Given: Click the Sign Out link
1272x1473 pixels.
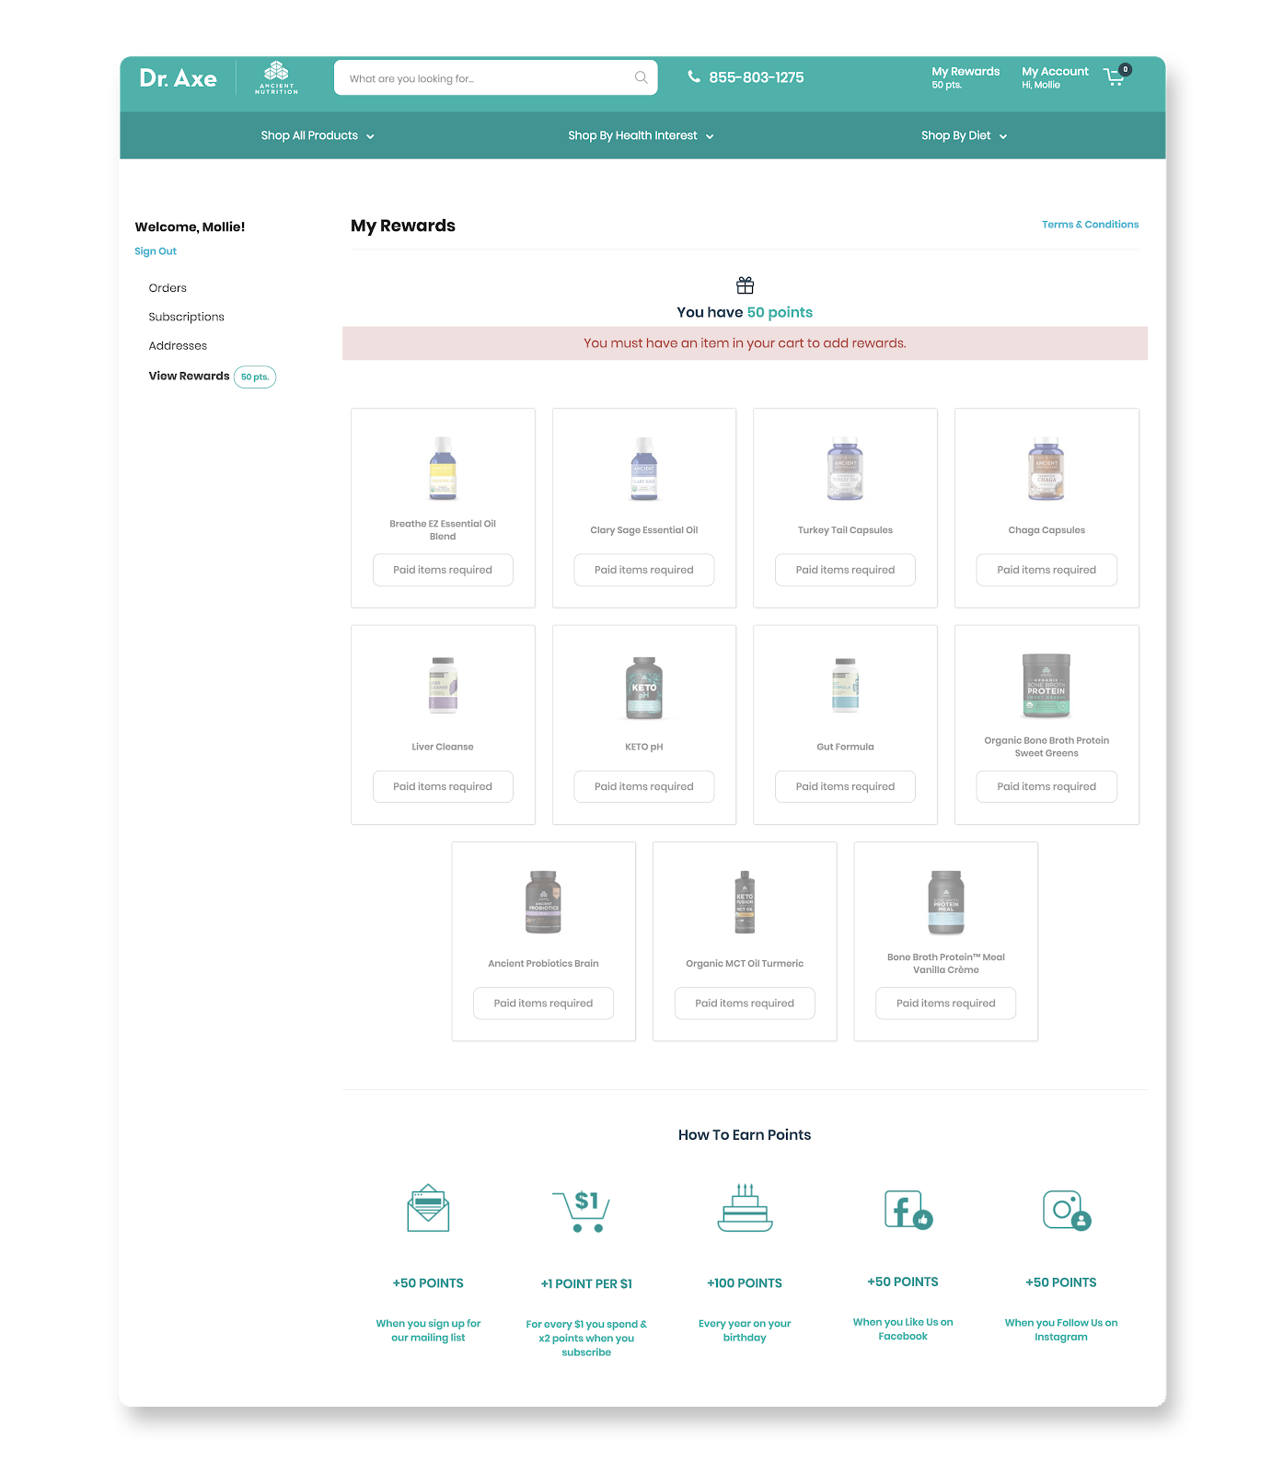Looking at the screenshot, I should pos(156,251).
